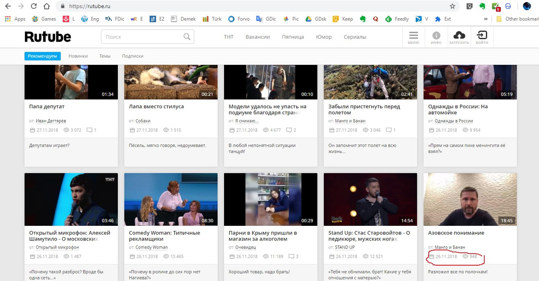539x281 pixels.
Task: Click the Evernote bookmark icon
Action: click(x=363, y=19)
